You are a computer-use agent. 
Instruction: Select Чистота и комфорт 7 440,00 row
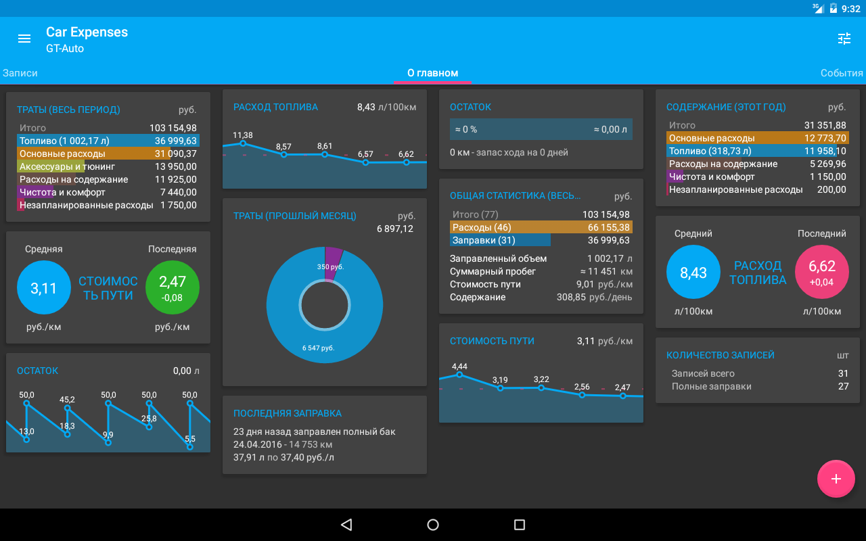coord(108,192)
